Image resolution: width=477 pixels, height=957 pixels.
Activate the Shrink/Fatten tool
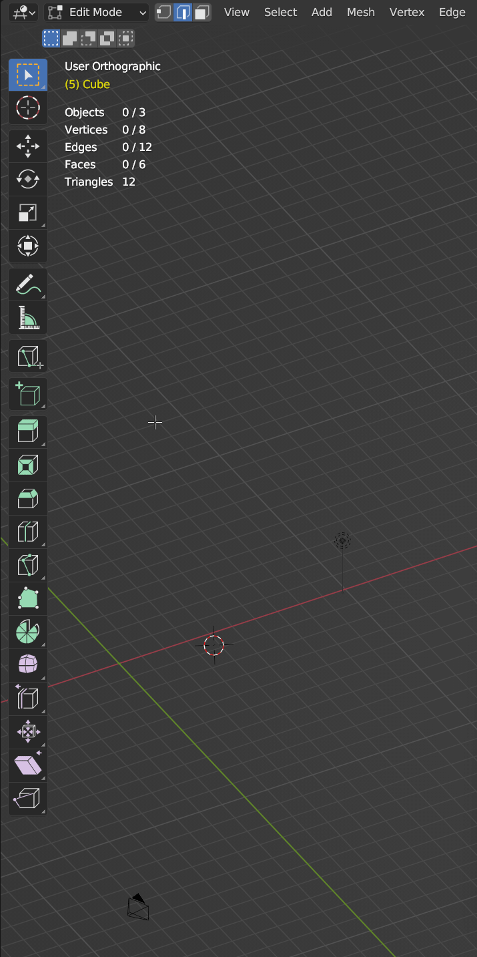[x=28, y=732]
